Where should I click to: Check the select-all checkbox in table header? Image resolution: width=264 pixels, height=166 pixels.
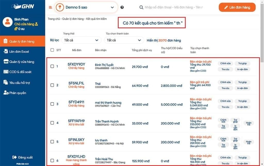pos(52,50)
